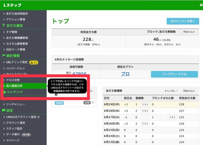Click the 228 count badge
203x145 pixels.
pos(87,103)
